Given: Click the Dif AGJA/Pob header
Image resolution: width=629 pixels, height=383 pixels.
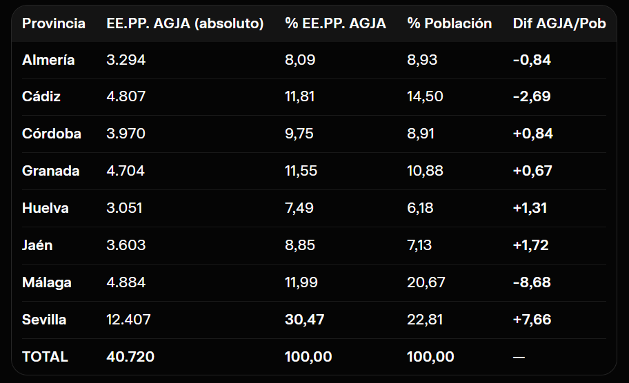Looking at the screenshot, I should pyautogui.click(x=559, y=23).
